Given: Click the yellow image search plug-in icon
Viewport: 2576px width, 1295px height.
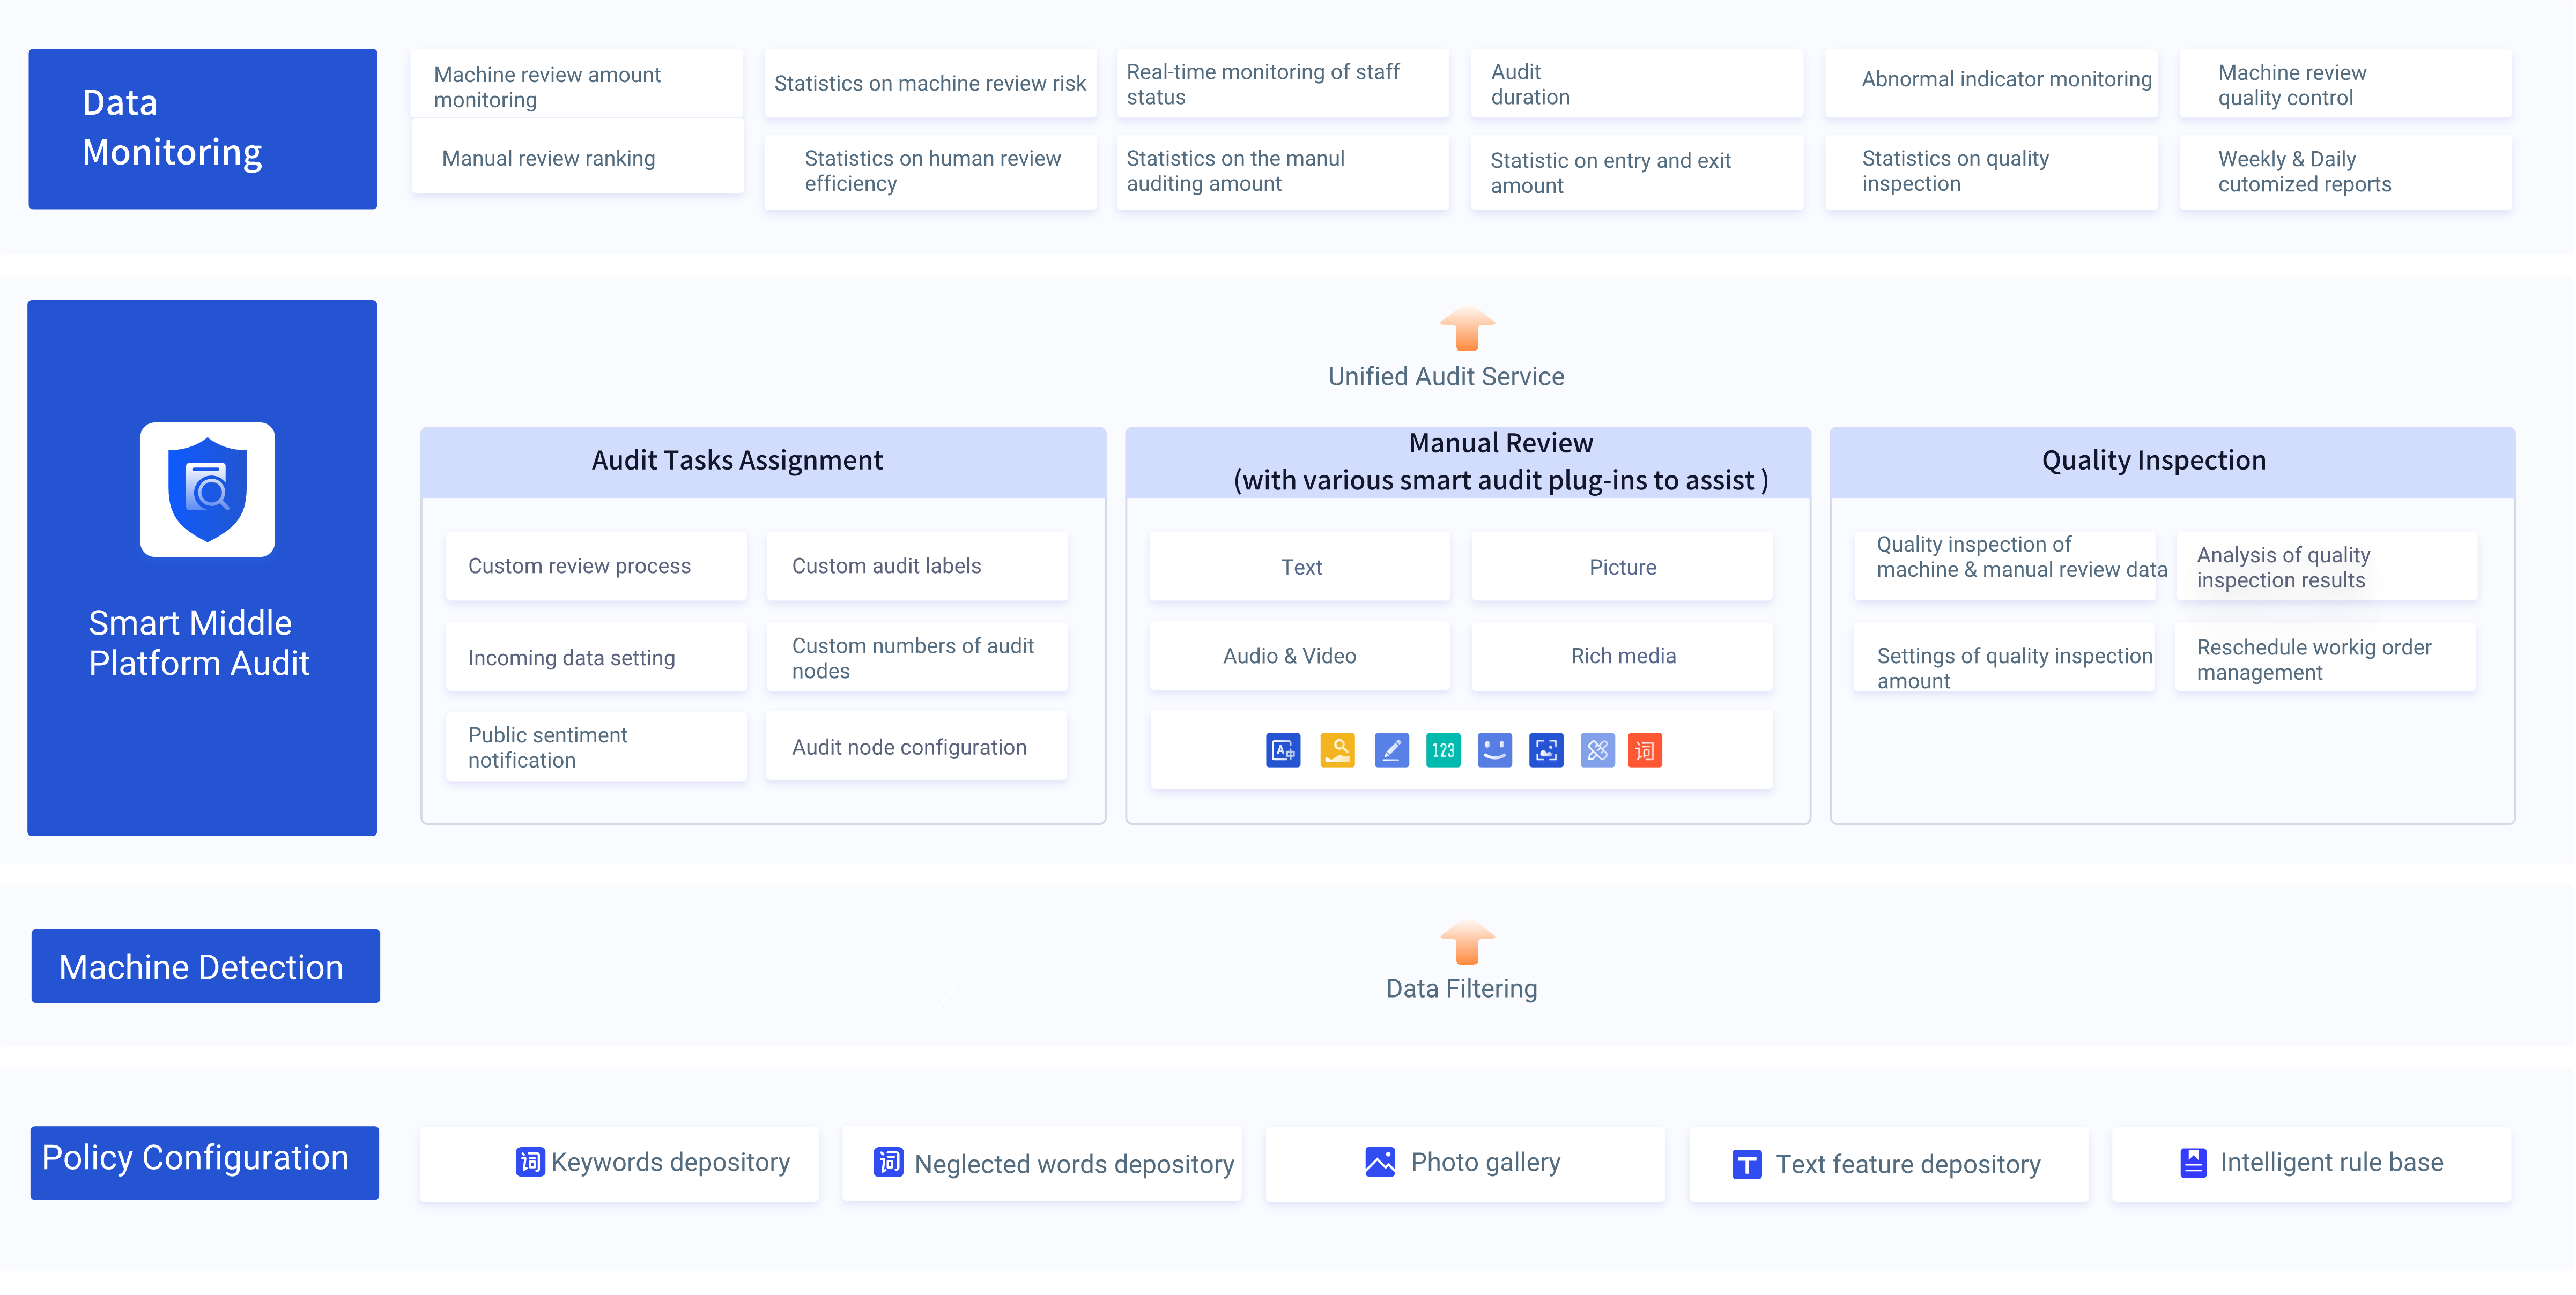Looking at the screenshot, I should [1337, 750].
